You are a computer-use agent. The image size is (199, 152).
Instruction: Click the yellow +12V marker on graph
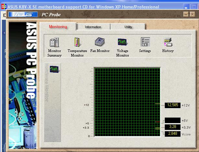158,104
